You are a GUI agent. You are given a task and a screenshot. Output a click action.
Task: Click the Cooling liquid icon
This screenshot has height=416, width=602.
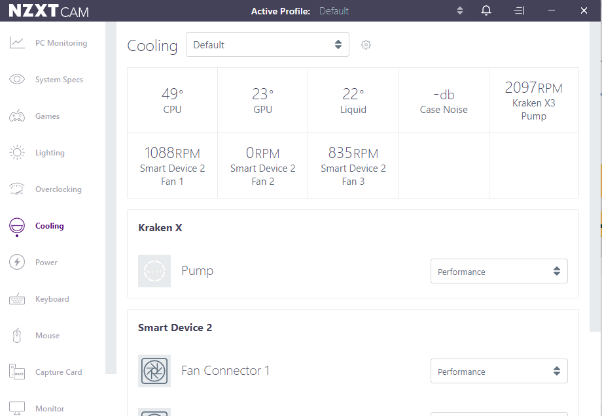point(17,227)
